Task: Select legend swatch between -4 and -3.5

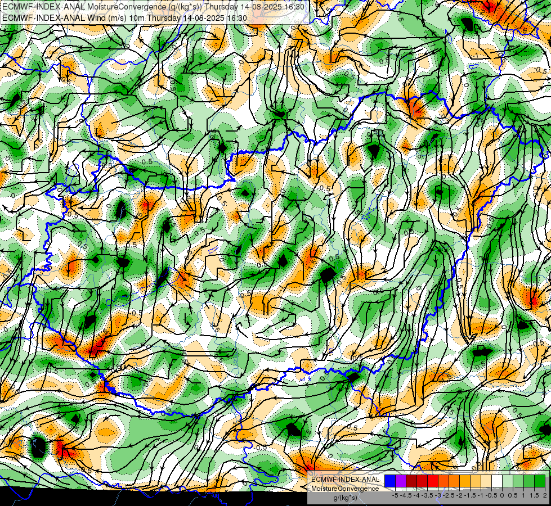Action: (422, 481)
